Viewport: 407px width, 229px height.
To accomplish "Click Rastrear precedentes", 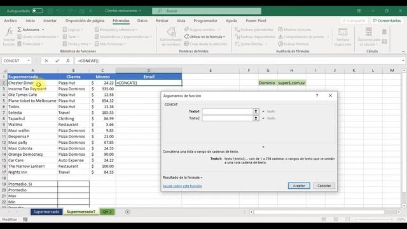I will (x=254, y=30).
